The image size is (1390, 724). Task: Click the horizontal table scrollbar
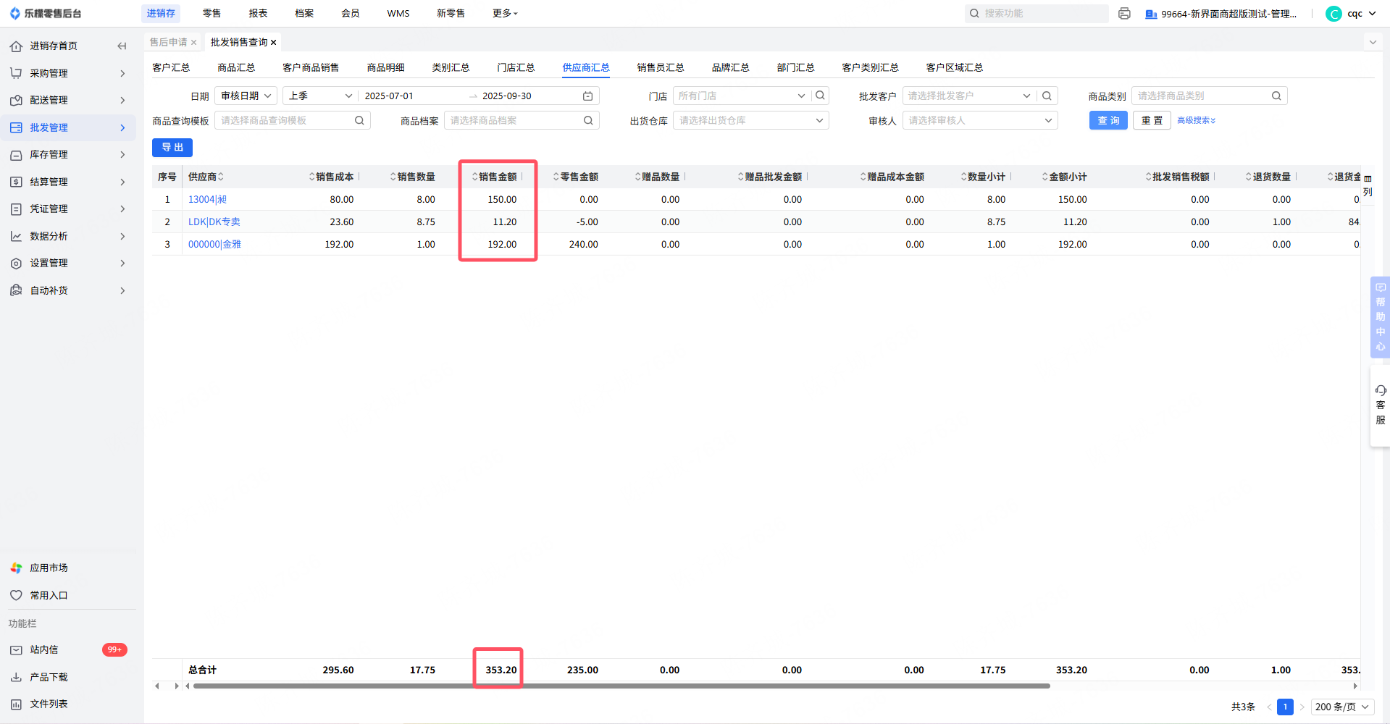(x=621, y=686)
